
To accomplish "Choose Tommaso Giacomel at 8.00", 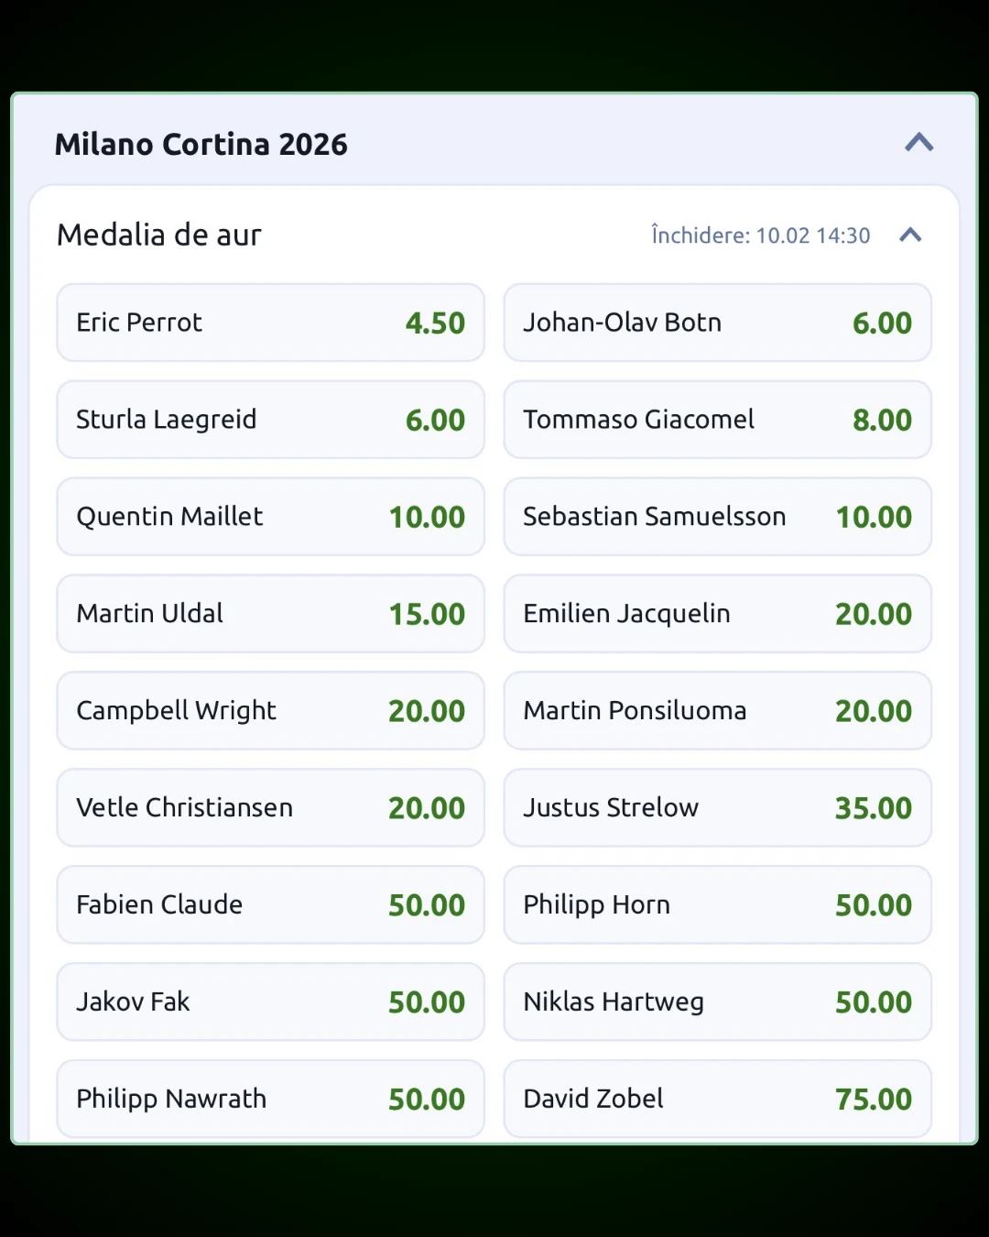I will pos(717,420).
